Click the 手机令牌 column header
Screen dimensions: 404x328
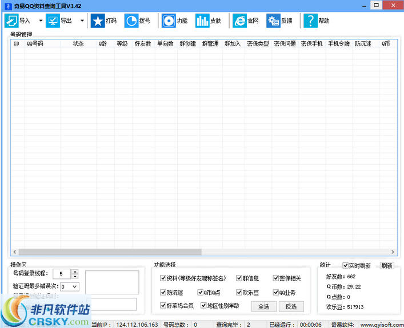click(339, 44)
